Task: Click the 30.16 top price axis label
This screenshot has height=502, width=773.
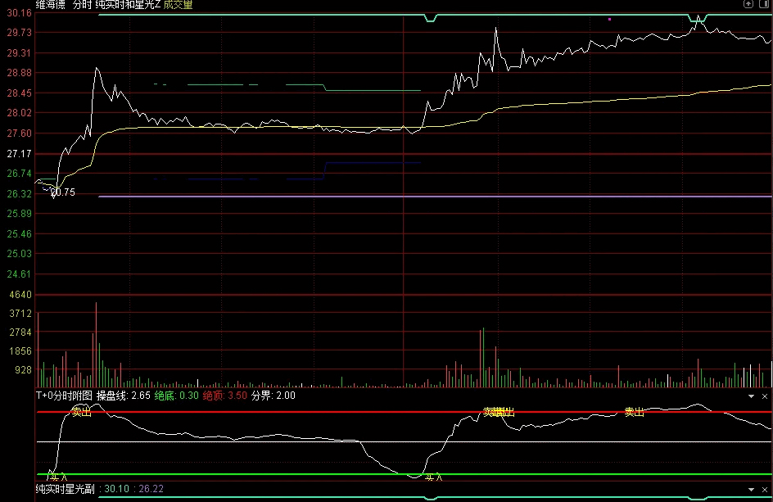Action: point(19,12)
